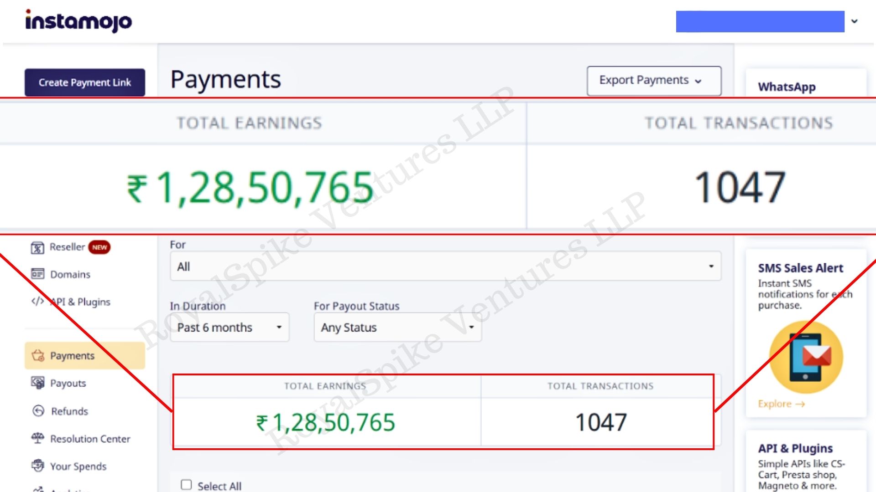The image size is (876, 492).
Task: Go to Payouts in sidebar
Action: click(68, 383)
